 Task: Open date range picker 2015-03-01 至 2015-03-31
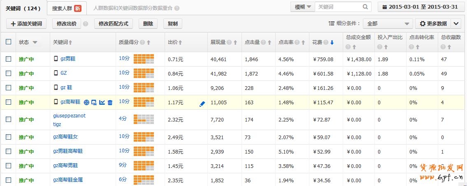coord(421,7)
